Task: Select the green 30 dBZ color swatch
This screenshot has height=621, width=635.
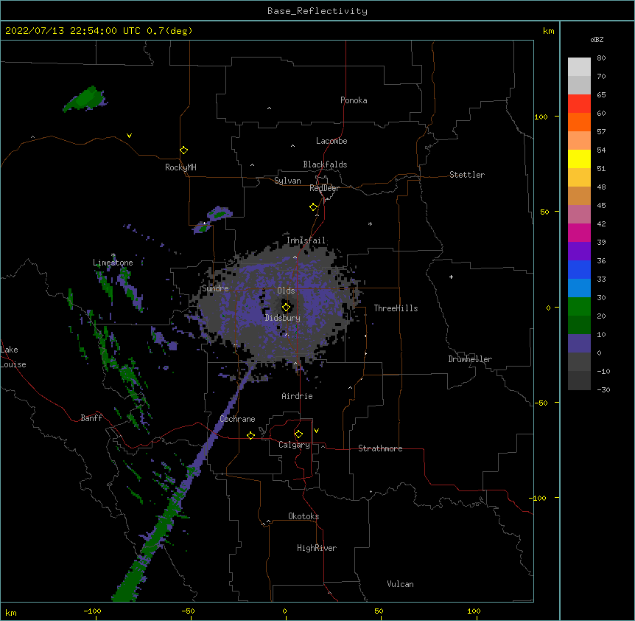Action: [x=579, y=307]
